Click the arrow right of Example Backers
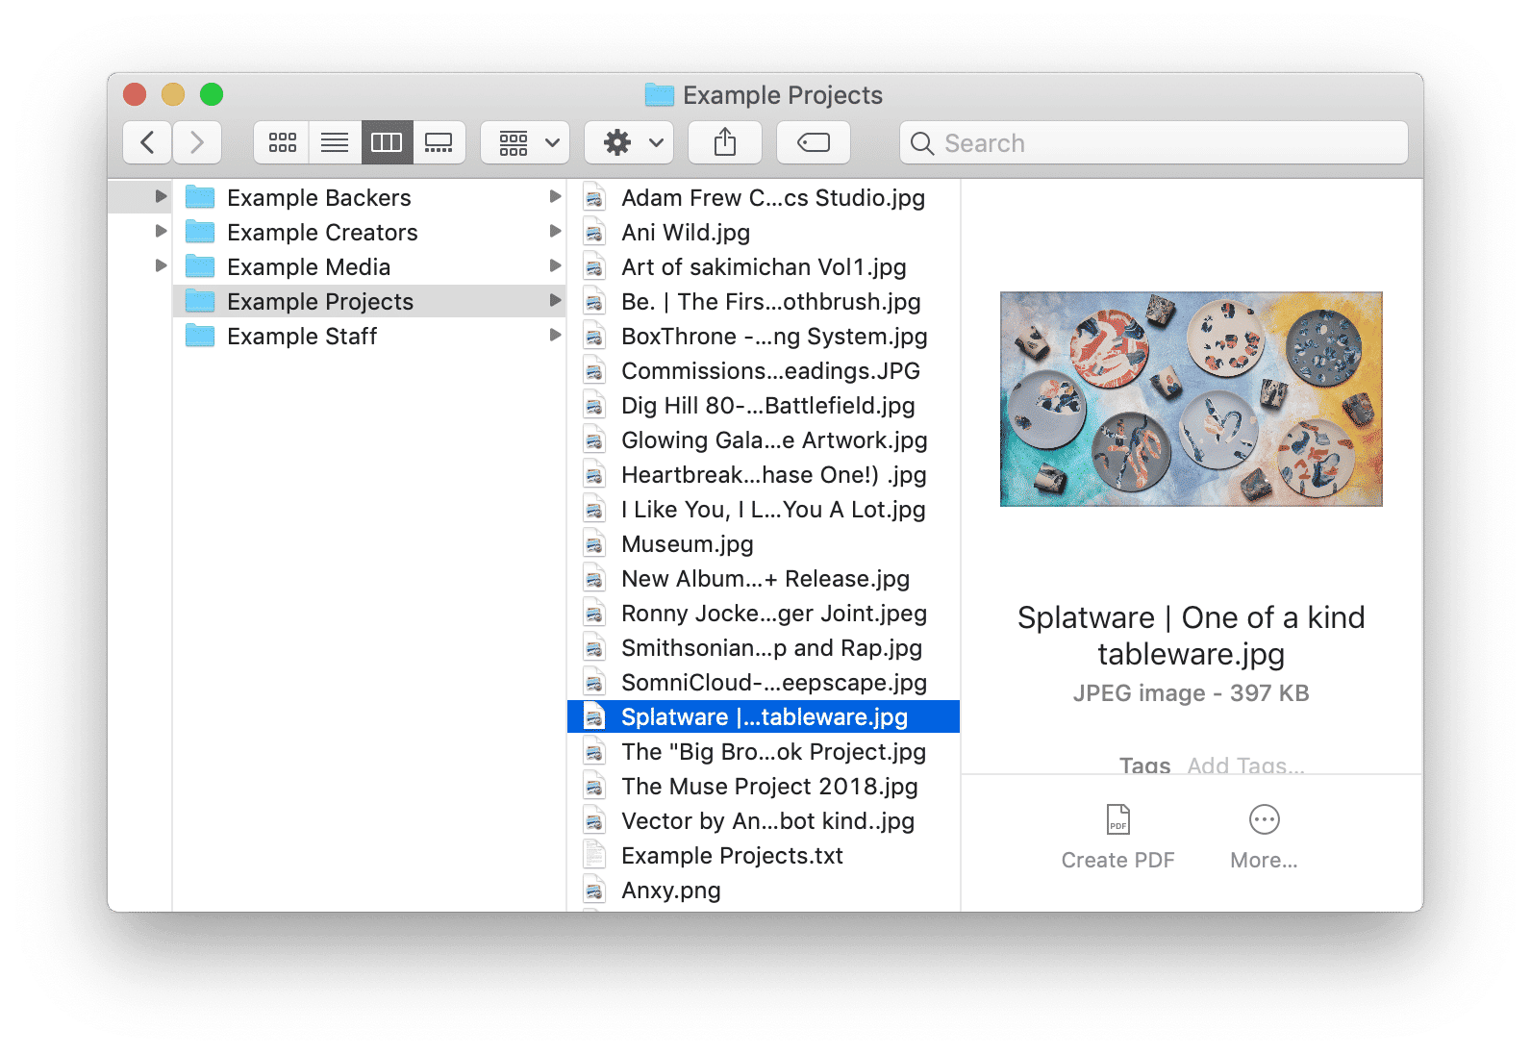This screenshot has height=1054, width=1531. [555, 197]
